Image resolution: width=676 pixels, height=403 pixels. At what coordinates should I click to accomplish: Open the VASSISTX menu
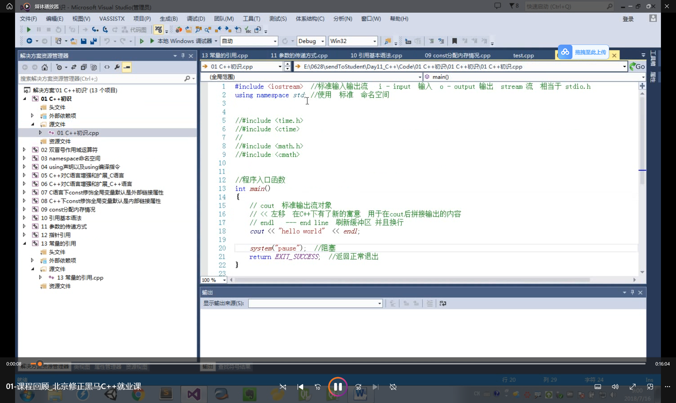tap(112, 19)
